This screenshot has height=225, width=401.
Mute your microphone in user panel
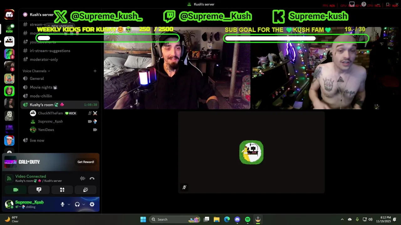pos(62,204)
